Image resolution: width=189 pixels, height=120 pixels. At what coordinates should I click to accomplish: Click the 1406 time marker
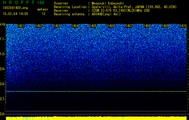point(111,26)
